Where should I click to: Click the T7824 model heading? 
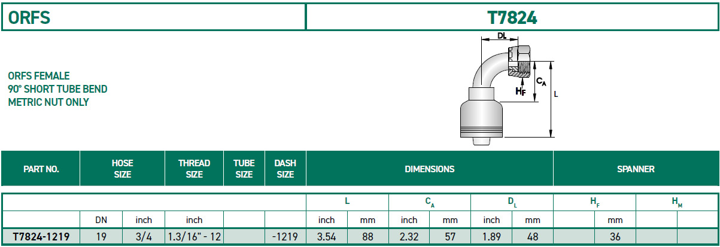tap(512, 17)
